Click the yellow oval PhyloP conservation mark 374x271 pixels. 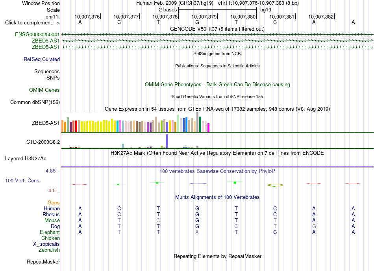(x=275, y=185)
